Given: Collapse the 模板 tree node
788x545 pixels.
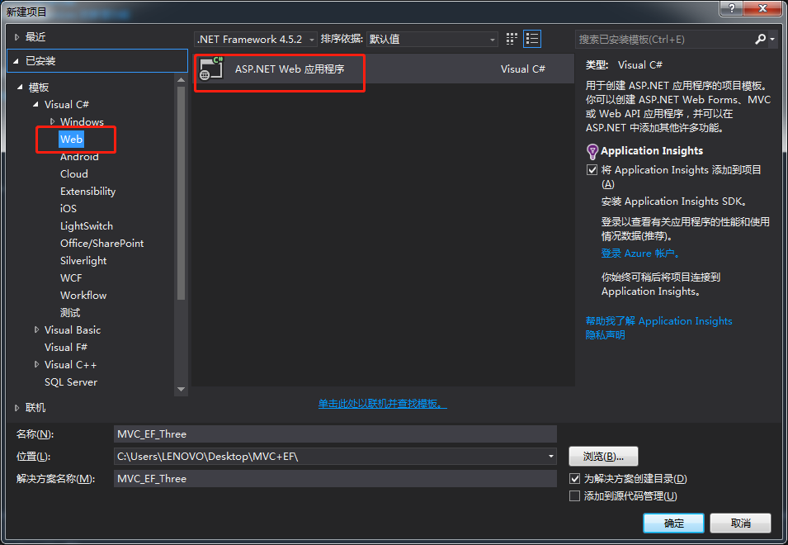Looking at the screenshot, I should [20, 87].
